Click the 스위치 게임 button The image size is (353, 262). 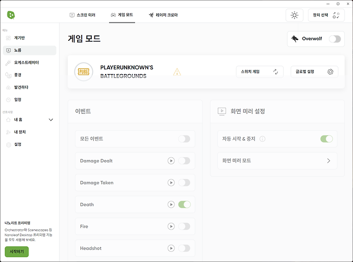point(259,71)
